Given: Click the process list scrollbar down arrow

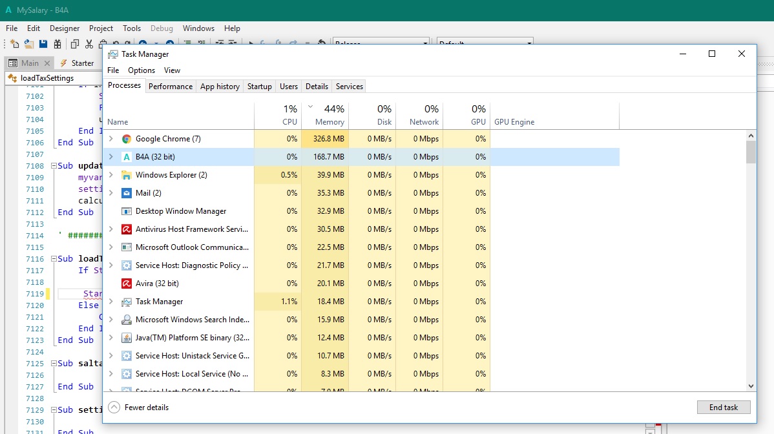Looking at the screenshot, I should 750,386.
